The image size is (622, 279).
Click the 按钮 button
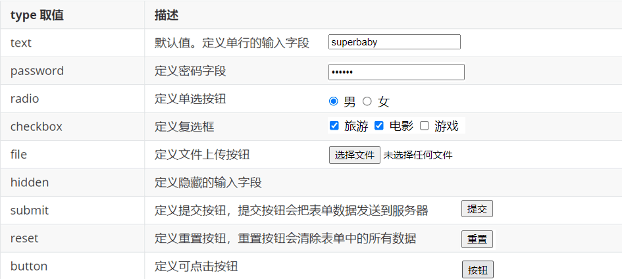point(478,270)
